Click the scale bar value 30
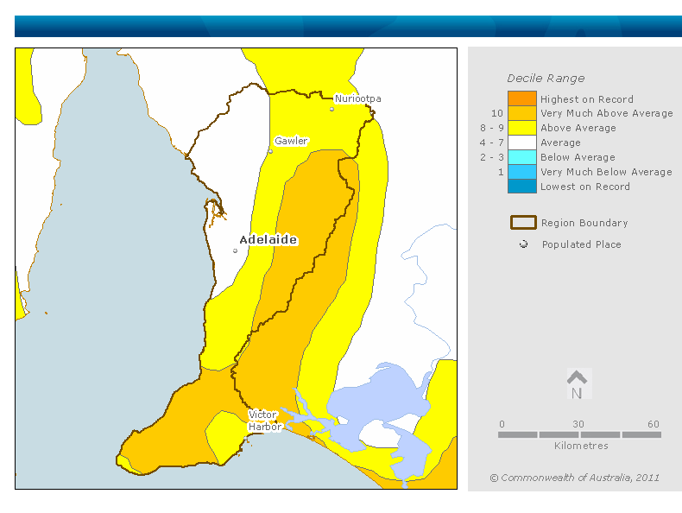Viewport: 682px width, 513px height. pyautogui.click(x=578, y=424)
